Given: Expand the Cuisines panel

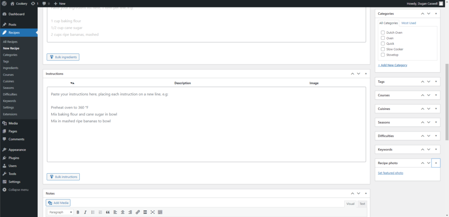Looking at the screenshot, I should [435, 109].
